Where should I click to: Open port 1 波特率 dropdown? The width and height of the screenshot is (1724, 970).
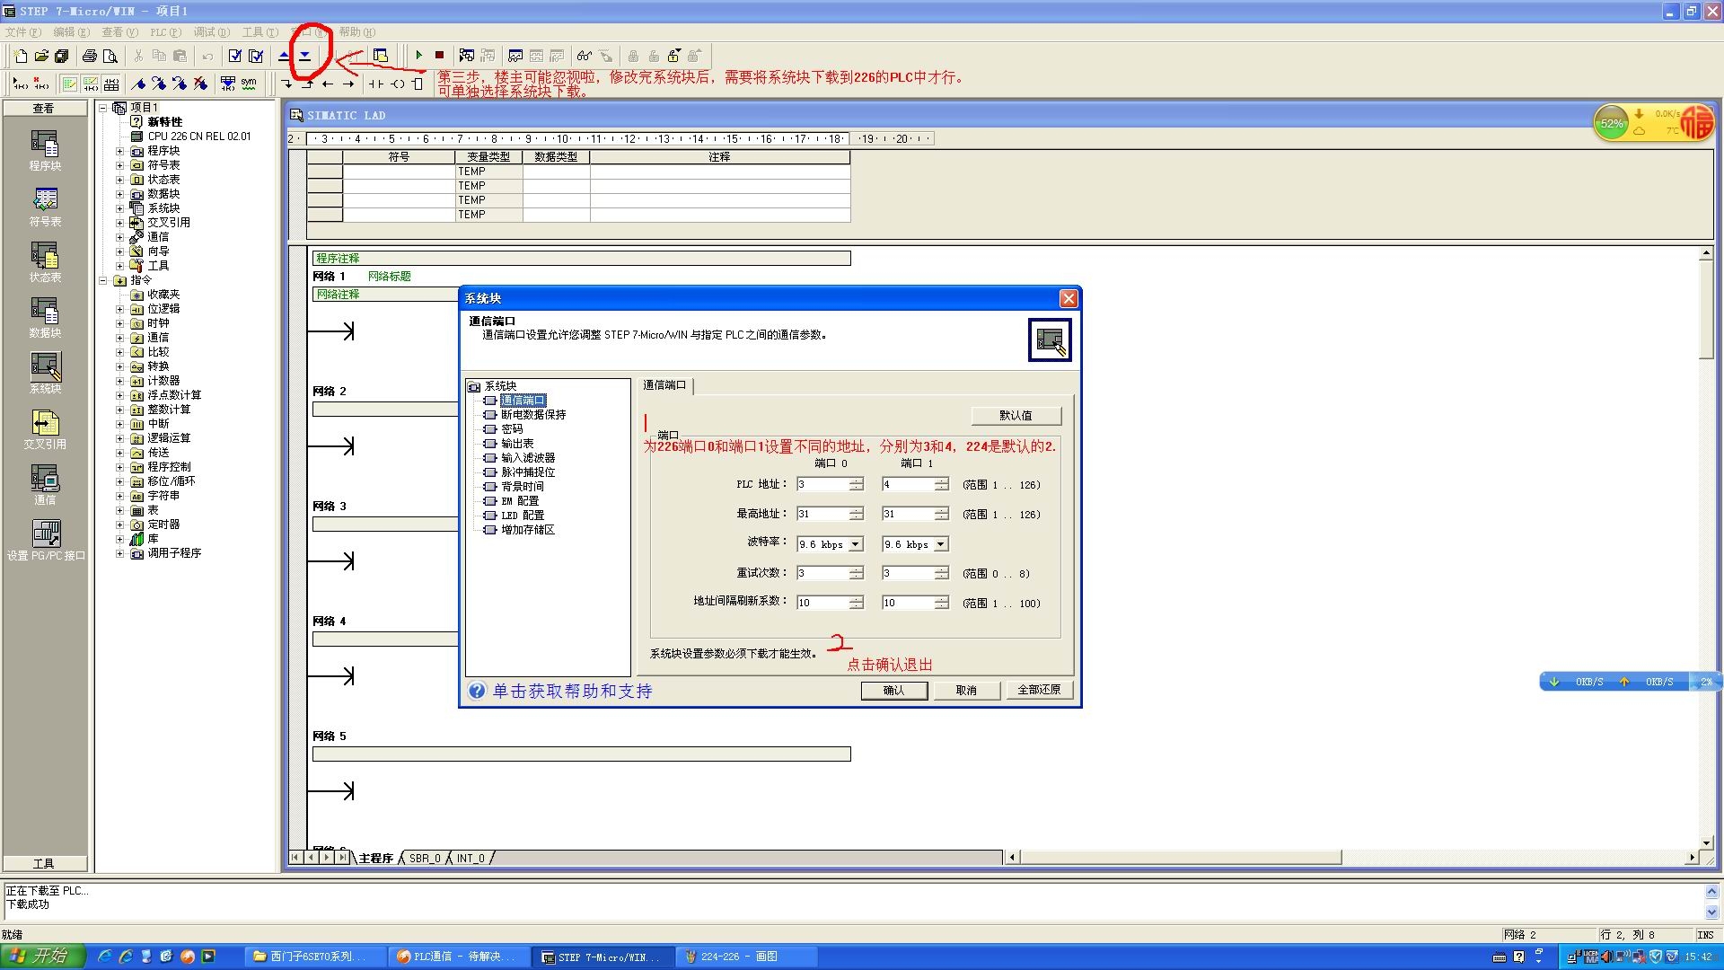click(940, 544)
